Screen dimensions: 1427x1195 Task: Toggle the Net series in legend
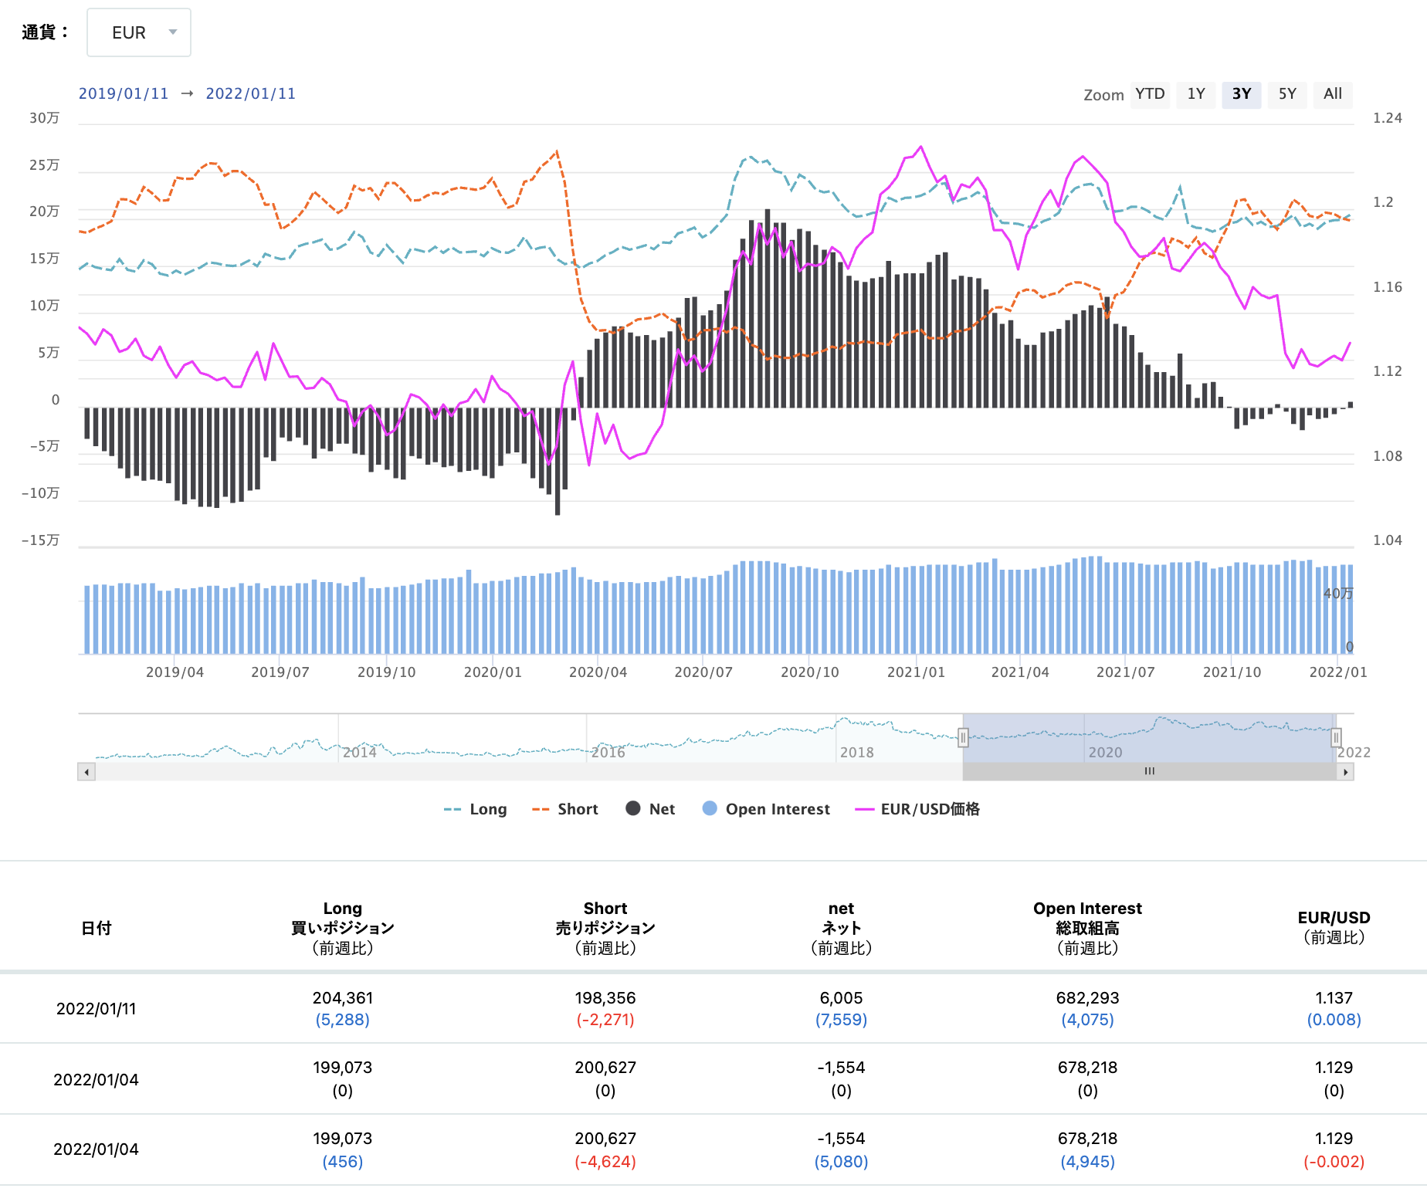click(x=650, y=809)
